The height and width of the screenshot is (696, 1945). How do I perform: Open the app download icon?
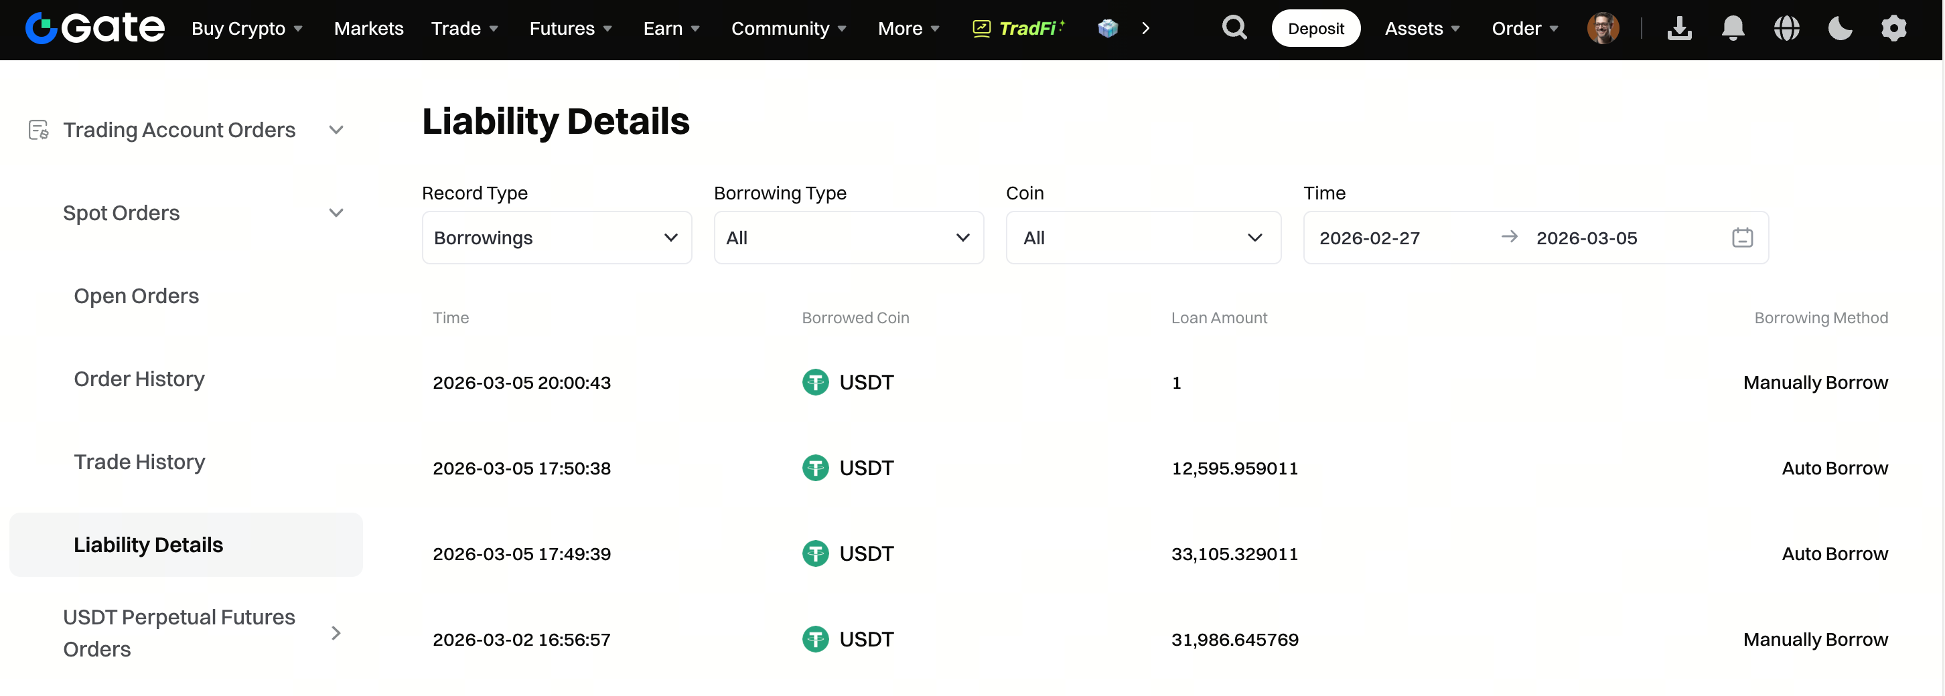1678,29
